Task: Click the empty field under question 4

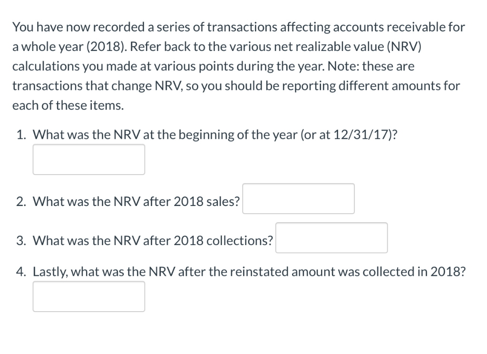Action: [x=88, y=296]
